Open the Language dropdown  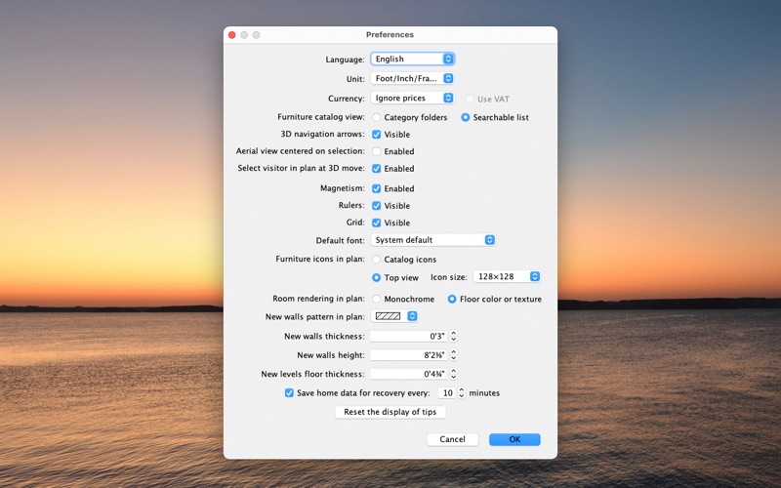pos(412,60)
